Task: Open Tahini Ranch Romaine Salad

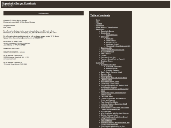Action: pos(111,72)
